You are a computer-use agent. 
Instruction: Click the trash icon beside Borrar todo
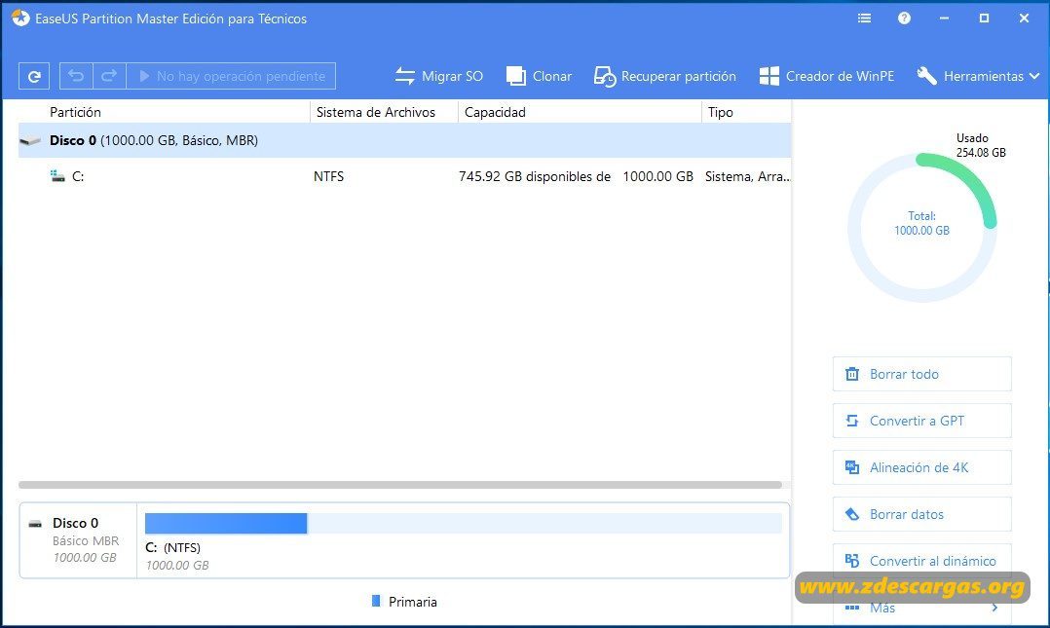tap(851, 374)
